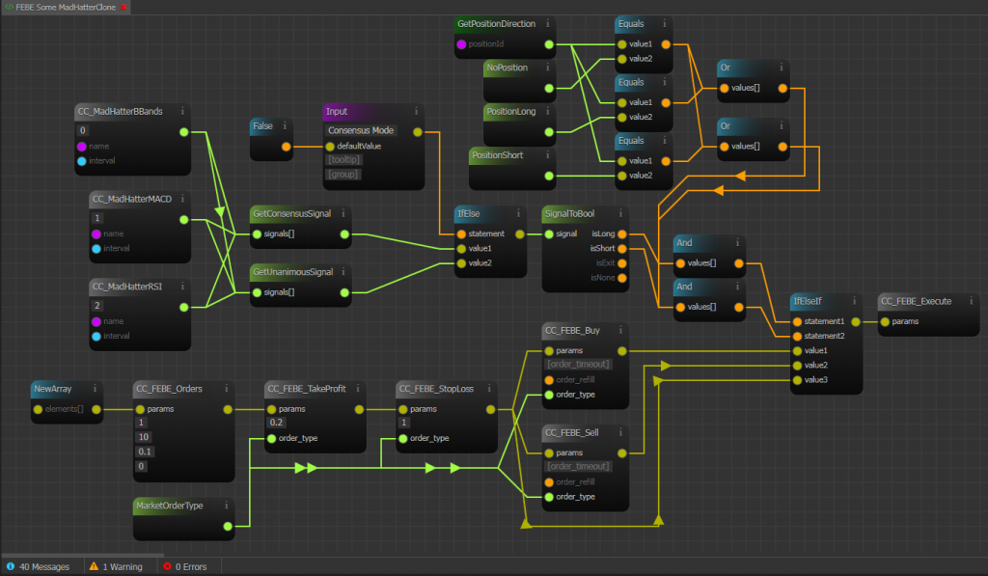
Task: Click the CC_MadHatterBBands green output port
Action: (x=184, y=132)
